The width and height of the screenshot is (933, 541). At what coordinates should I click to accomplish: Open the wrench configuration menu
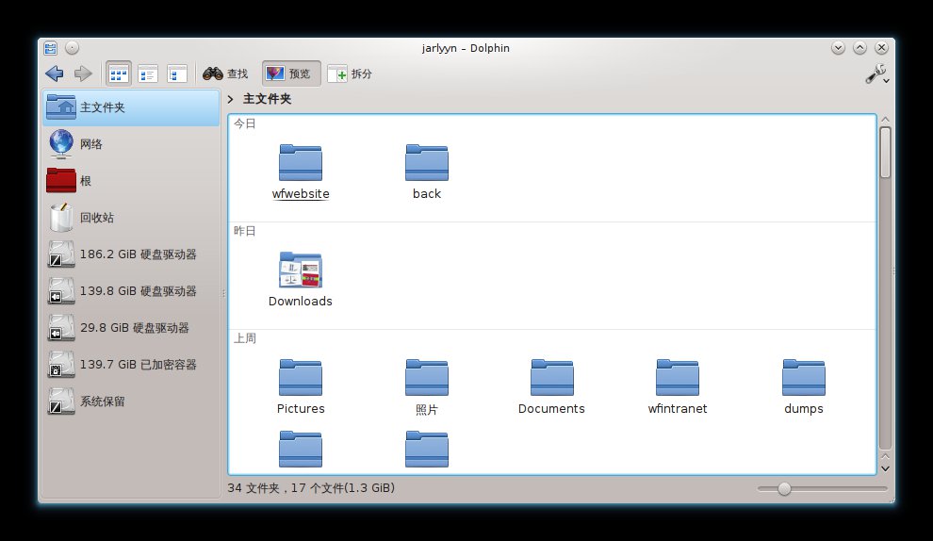[x=877, y=74]
